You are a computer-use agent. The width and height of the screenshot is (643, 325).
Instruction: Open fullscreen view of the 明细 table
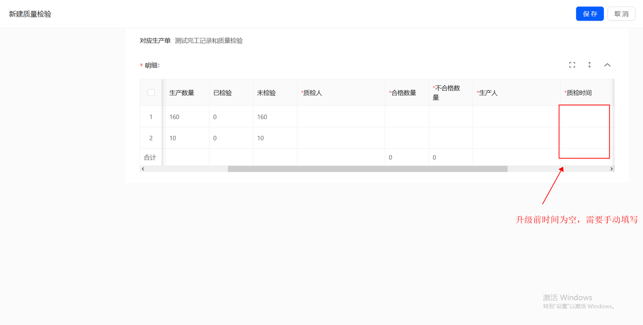click(x=572, y=65)
